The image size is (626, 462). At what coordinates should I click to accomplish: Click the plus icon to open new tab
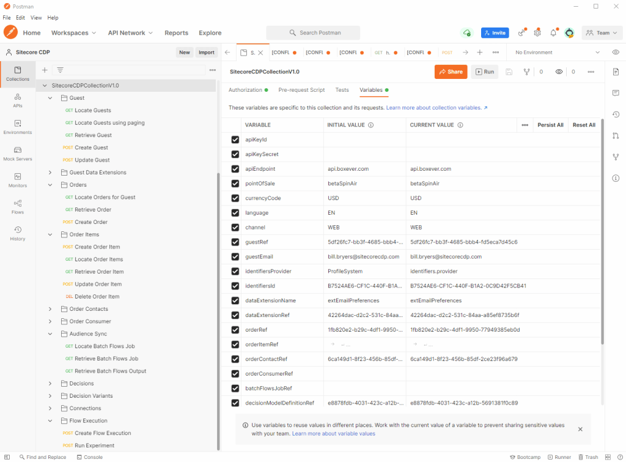480,53
